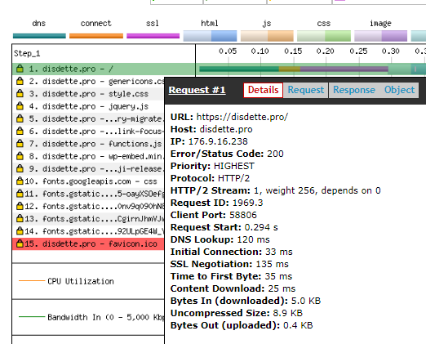This screenshot has width=426, height=344.
Task: Select request 14 fonts.gstatic 92ULpGE4W
Action: pyautogui.click(x=88, y=231)
